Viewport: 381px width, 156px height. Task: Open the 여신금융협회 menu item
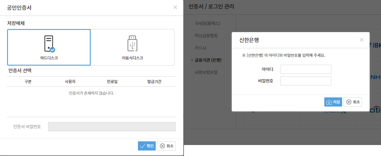coord(206,35)
